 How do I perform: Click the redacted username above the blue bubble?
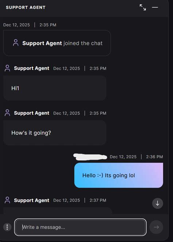[x=90, y=157]
